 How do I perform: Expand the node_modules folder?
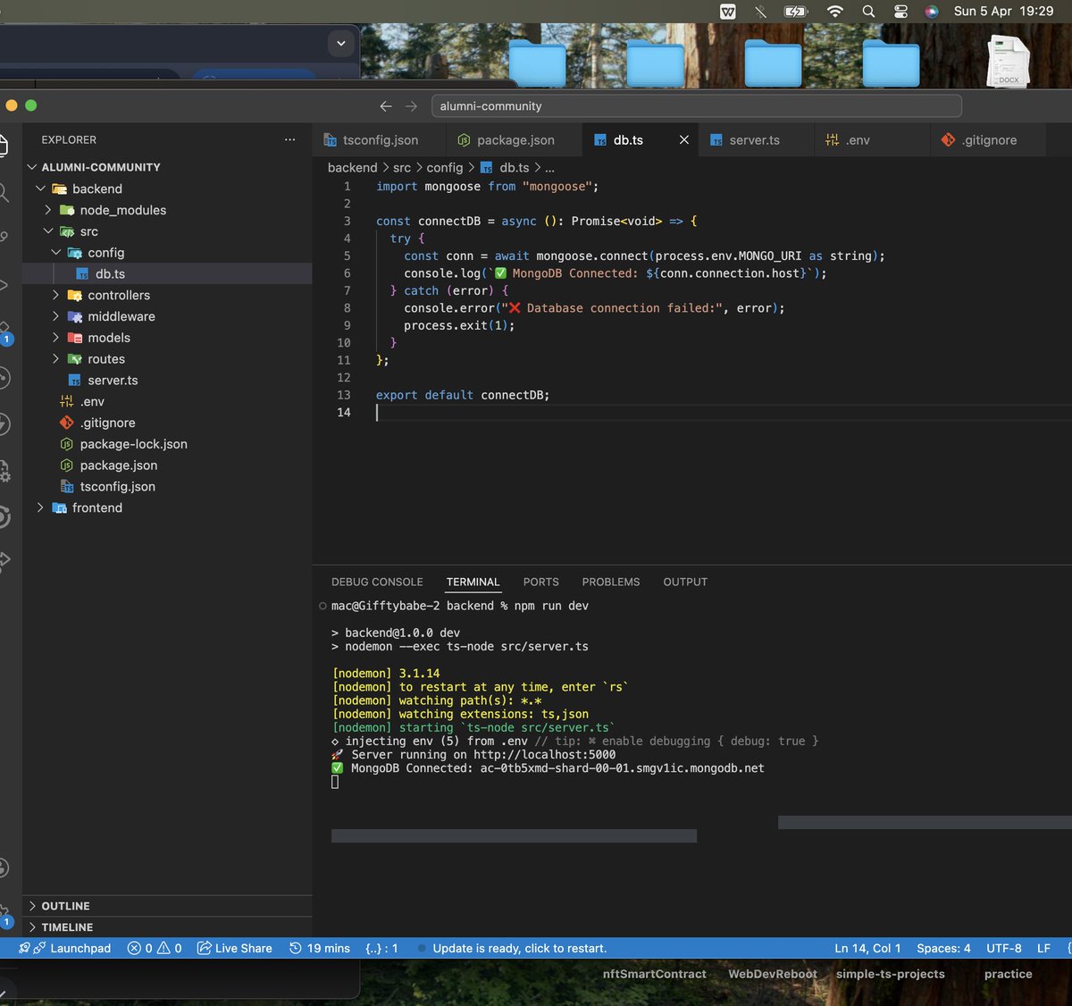tap(167, 210)
